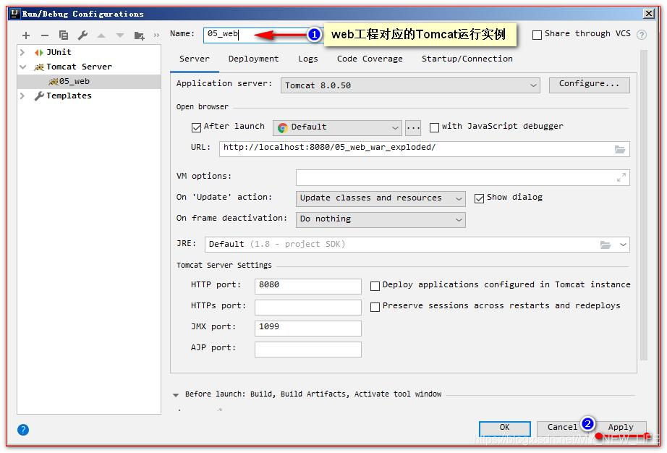Click the Cancel button
This screenshot has height=453, width=667.
[562, 428]
